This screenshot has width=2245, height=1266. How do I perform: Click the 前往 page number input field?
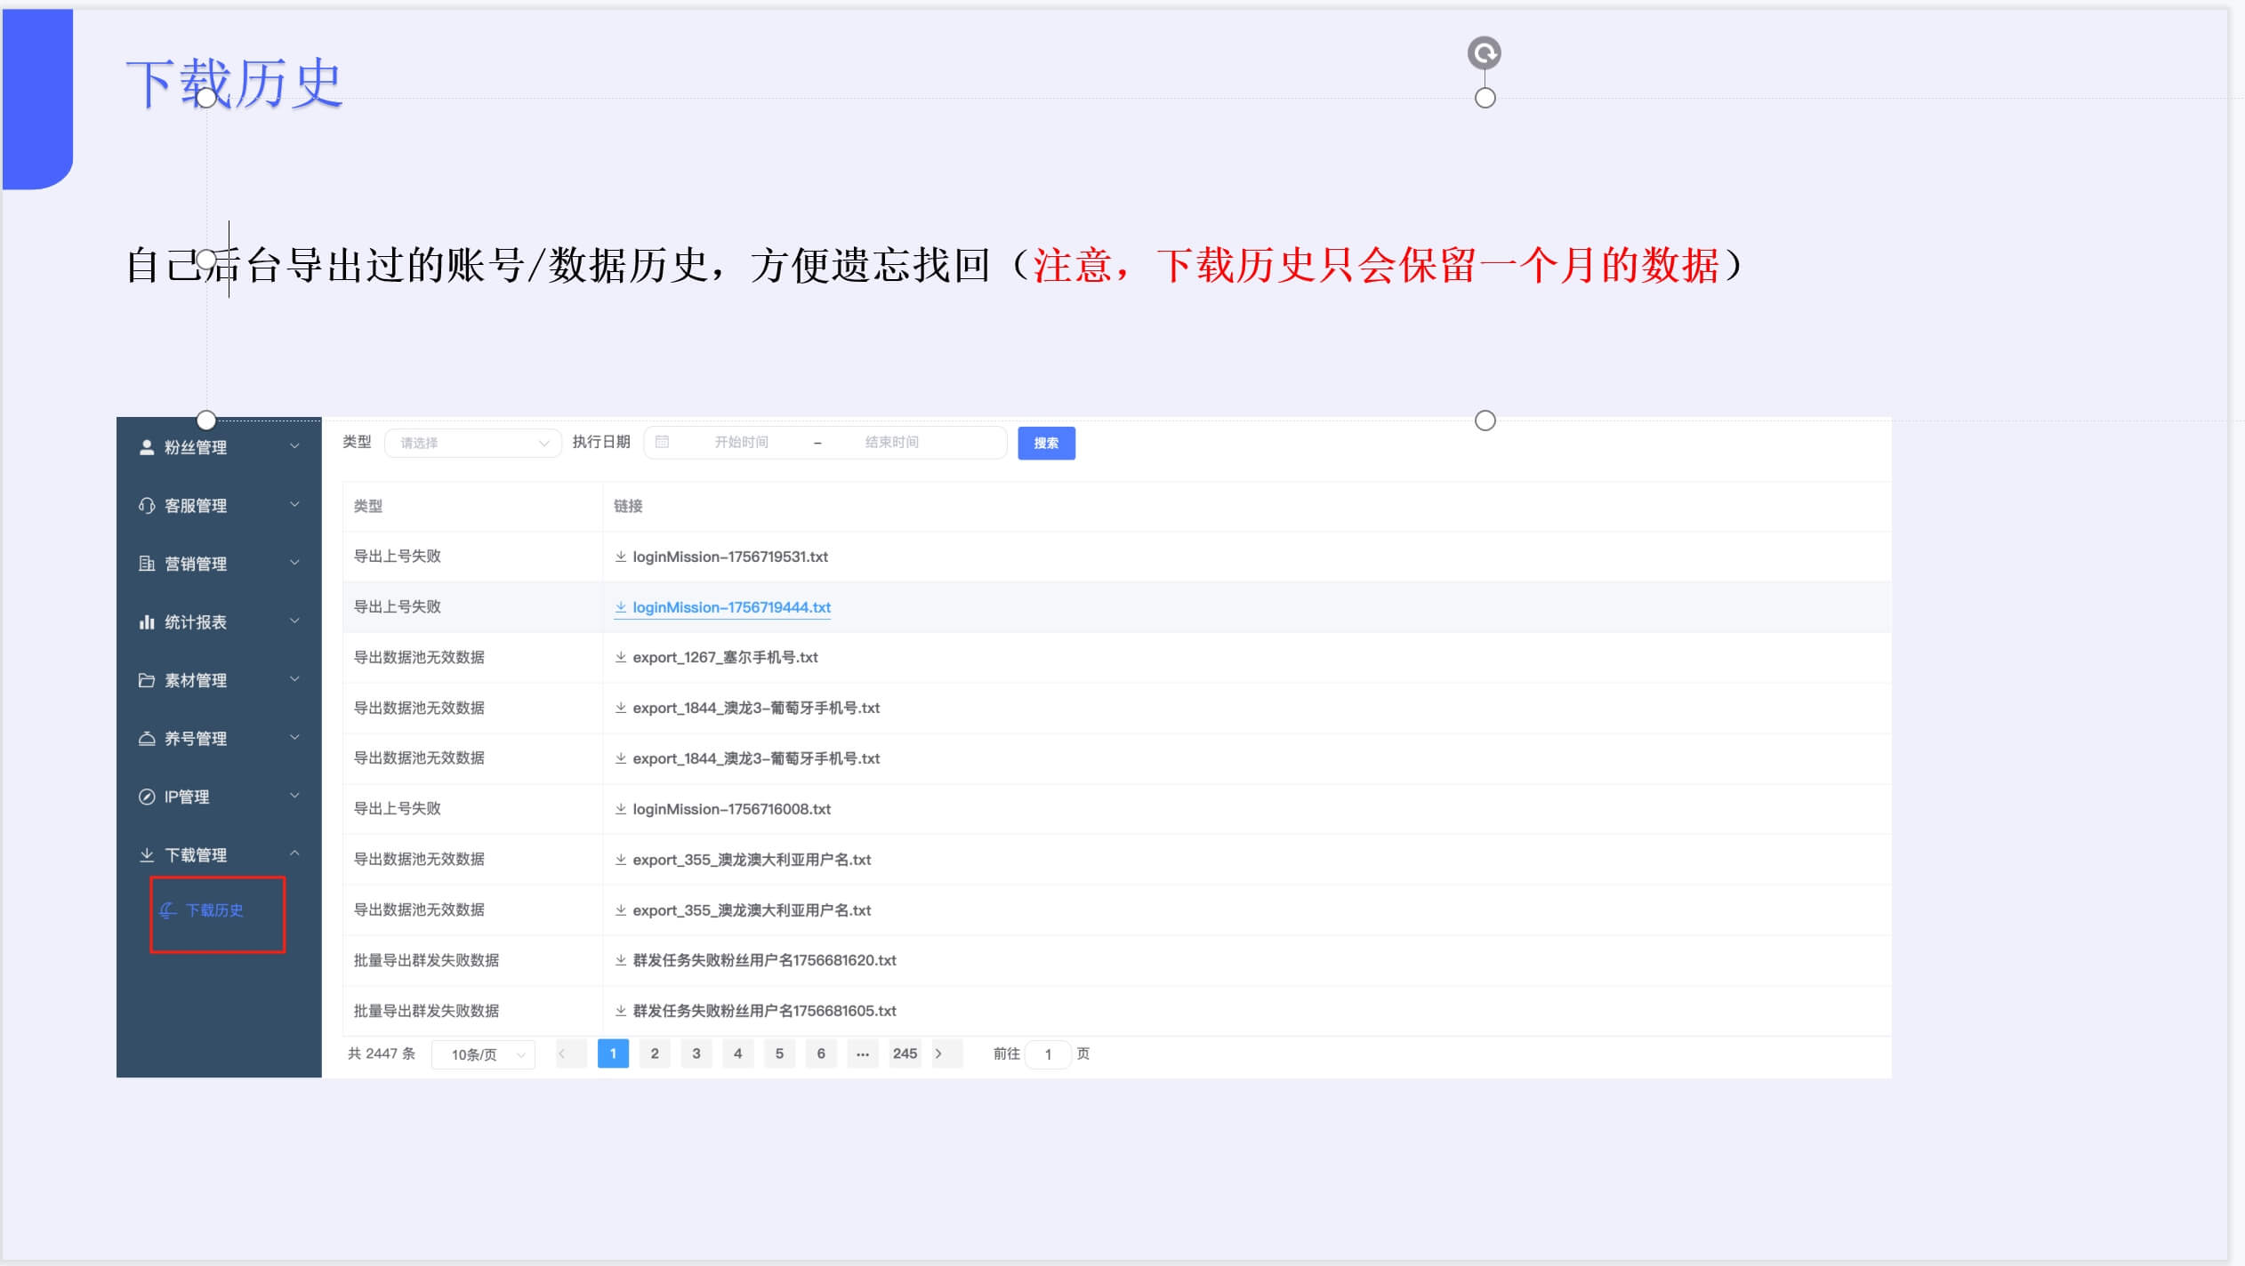(x=1049, y=1054)
